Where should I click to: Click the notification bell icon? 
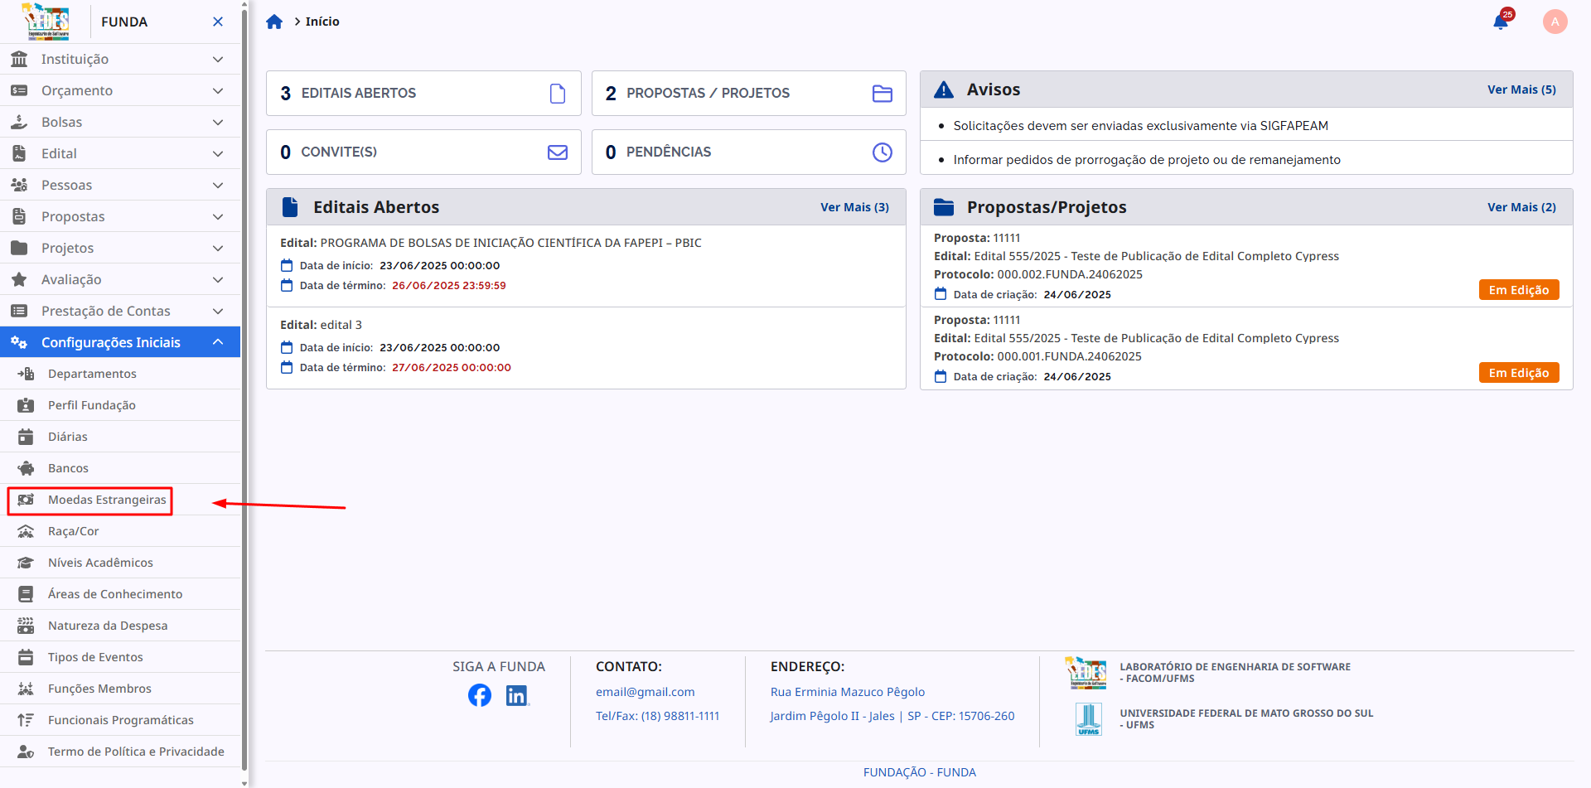tap(1501, 22)
